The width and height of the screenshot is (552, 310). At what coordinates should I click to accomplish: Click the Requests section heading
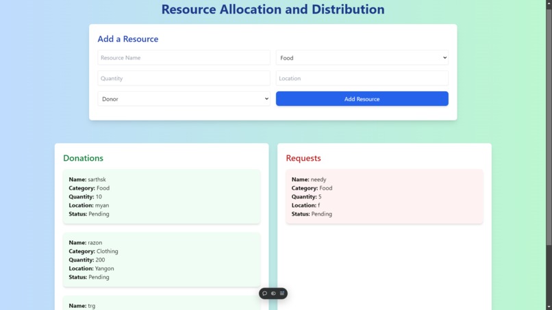click(303, 158)
